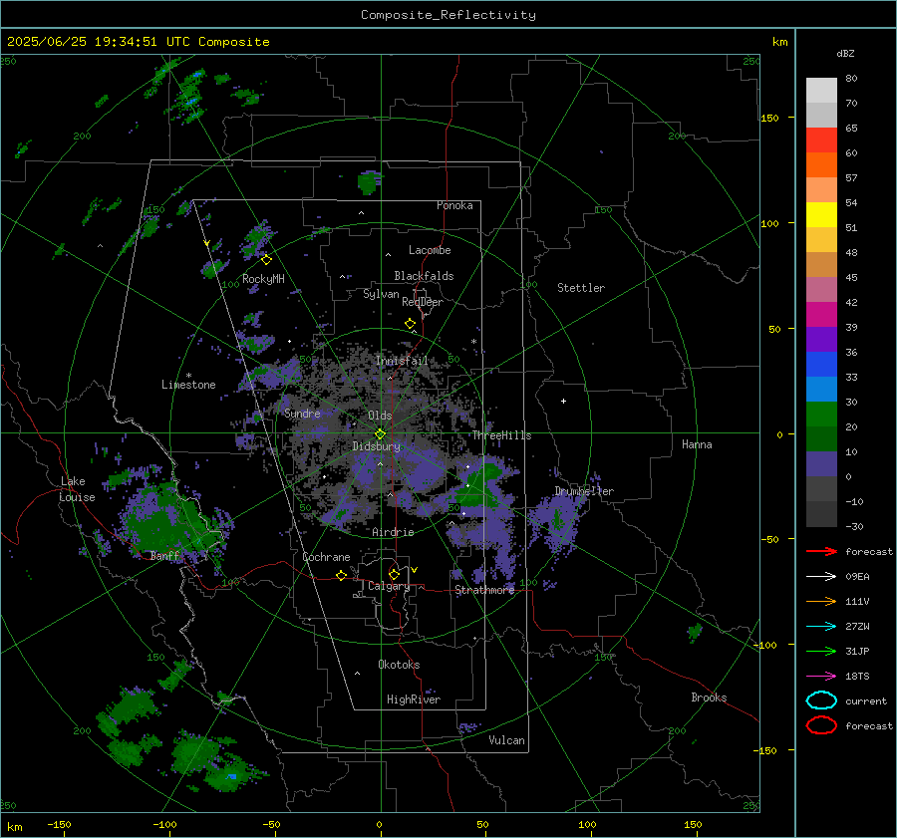Viewport: 897px width, 838px height.
Task: Click the Limestone label
Action: coord(188,385)
